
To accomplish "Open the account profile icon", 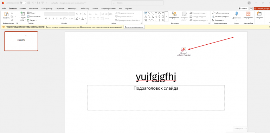I will pyautogui.click(x=249, y=3).
